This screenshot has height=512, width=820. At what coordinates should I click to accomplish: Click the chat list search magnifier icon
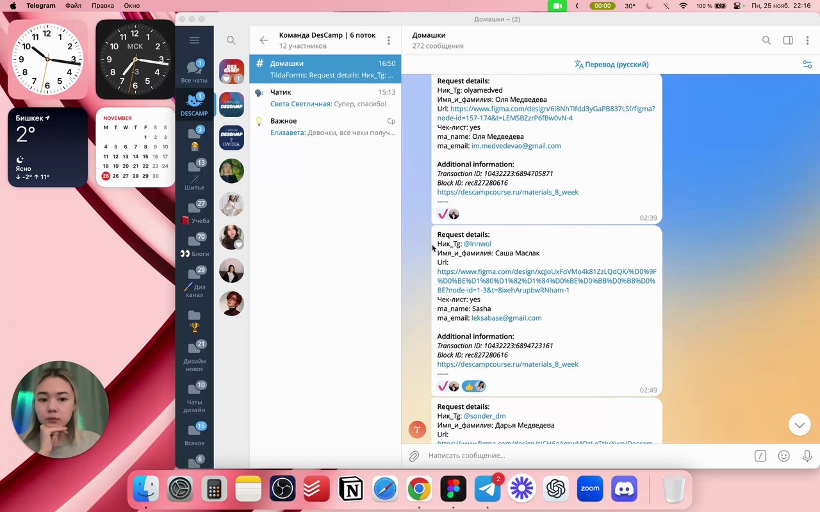(231, 40)
